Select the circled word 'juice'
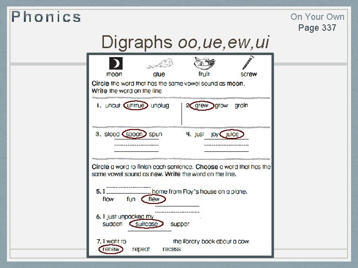 (232, 134)
